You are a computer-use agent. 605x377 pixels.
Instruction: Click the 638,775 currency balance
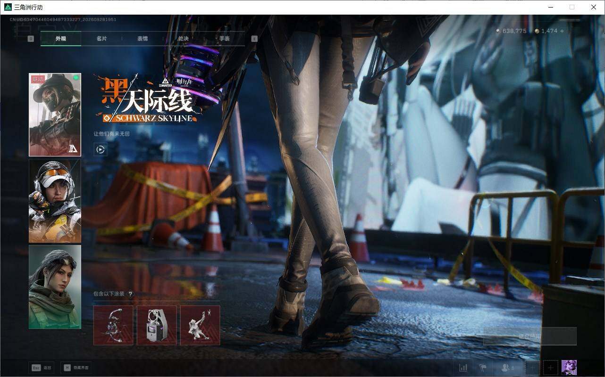pyautogui.click(x=512, y=31)
